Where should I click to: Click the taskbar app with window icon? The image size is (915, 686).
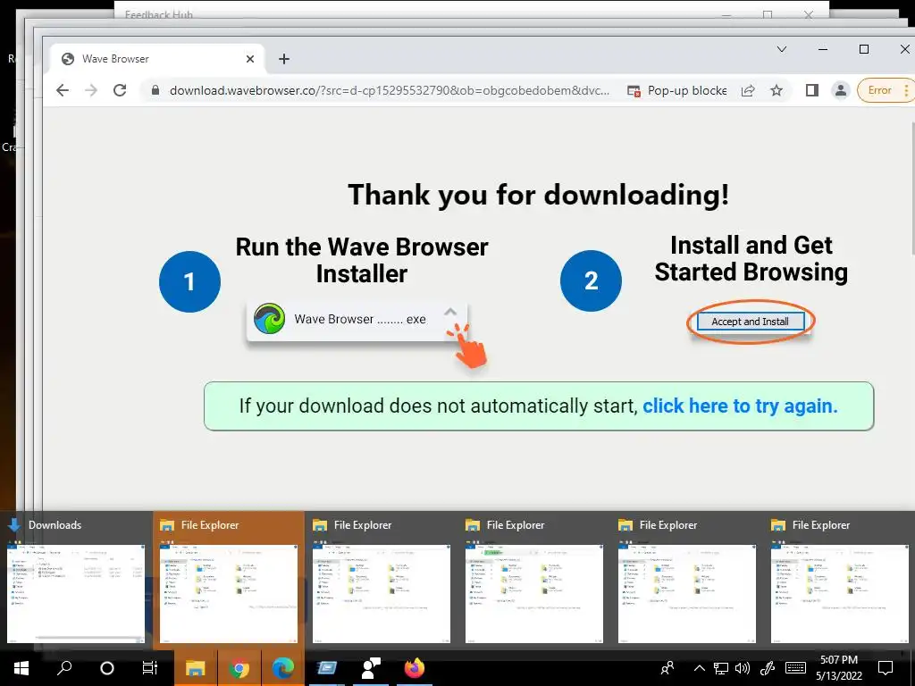point(326,668)
